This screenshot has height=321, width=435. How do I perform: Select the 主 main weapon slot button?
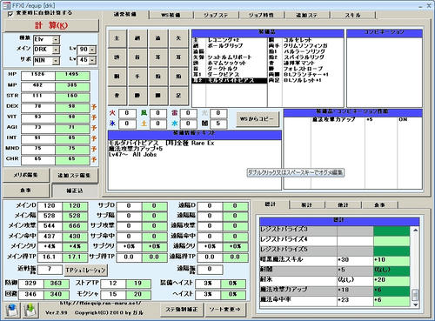click(x=117, y=38)
